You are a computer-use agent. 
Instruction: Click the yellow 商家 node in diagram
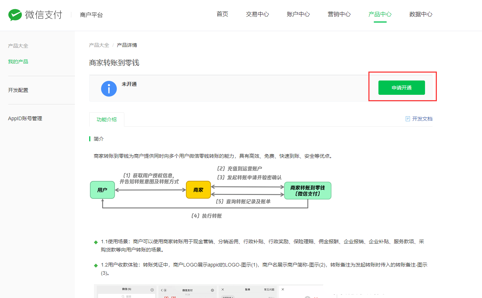[x=198, y=190]
